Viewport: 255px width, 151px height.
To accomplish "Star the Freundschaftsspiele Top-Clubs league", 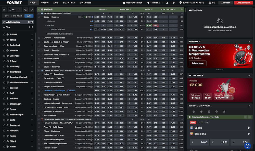I will coord(39,13).
